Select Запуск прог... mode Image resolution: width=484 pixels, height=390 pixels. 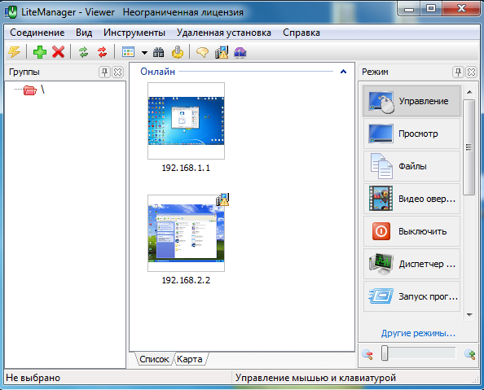pyautogui.click(x=411, y=296)
